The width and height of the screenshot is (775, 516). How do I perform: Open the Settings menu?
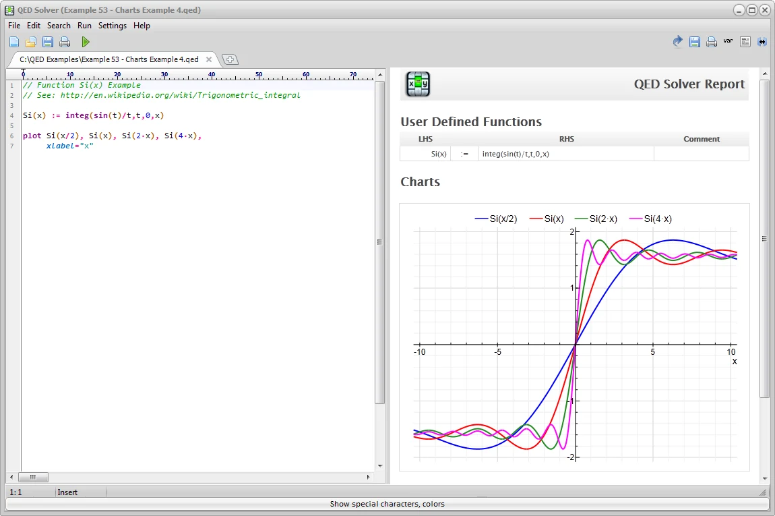(x=112, y=25)
